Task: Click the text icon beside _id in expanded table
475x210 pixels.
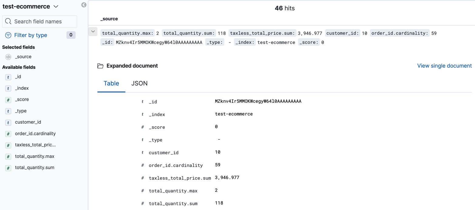Action: tap(142, 101)
